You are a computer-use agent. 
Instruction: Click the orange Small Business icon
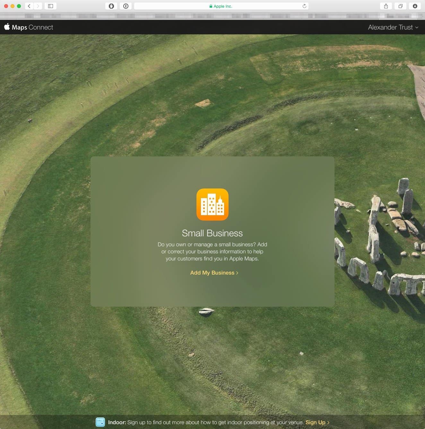pos(212,205)
